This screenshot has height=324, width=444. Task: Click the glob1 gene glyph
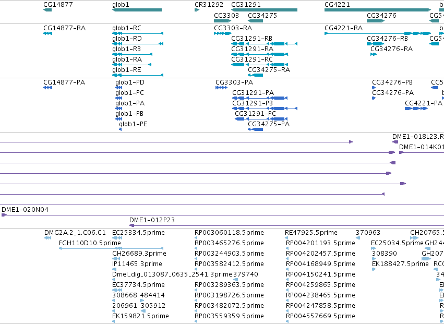coord(137,10)
